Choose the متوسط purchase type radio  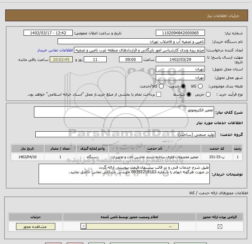tap(189, 94)
